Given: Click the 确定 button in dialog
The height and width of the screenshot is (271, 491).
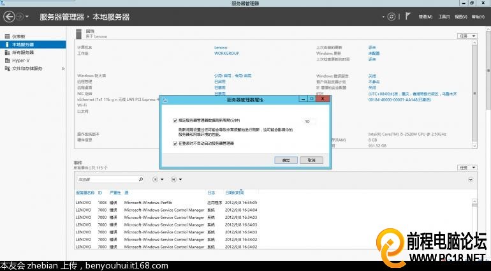Looking at the screenshot, I should pyautogui.click(x=286, y=160).
